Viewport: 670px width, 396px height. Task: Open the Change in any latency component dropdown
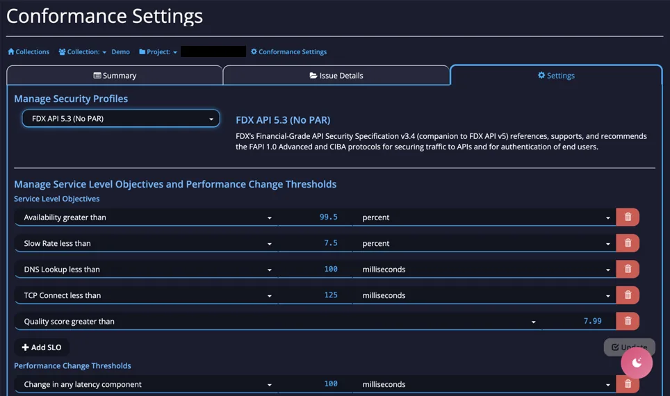pos(146,384)
